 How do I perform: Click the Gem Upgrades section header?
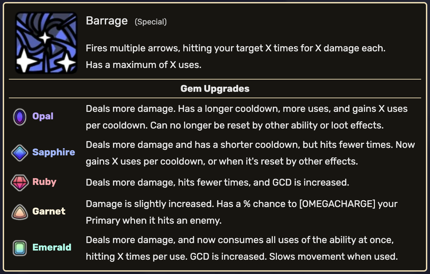(x=215, y=89)
